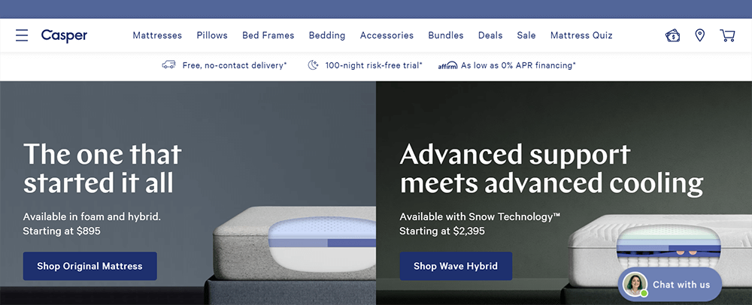The width and height of the screenshot is (752, 305).
Task: Open the Pillows menu
Action: 212,35
